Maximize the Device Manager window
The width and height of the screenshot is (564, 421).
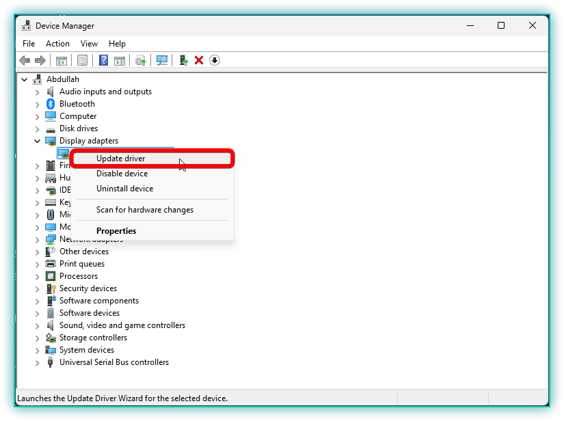pyautogui.click(x=501, y=25)
